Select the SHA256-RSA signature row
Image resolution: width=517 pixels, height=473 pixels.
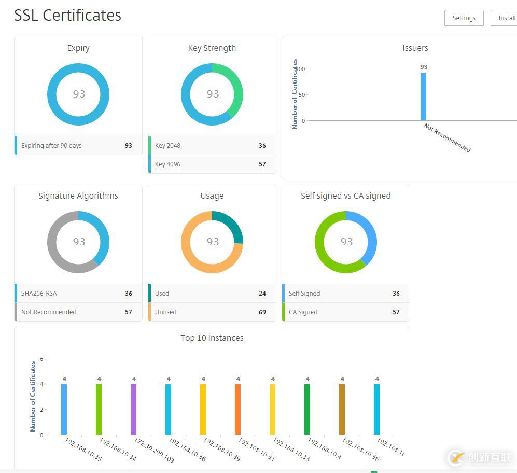point(78,294)
